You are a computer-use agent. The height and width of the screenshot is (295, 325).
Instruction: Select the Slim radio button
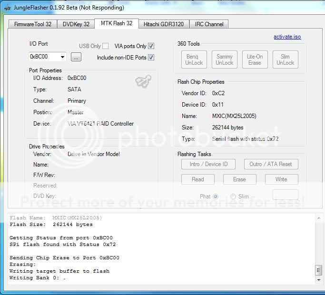[x=233, y=197]
